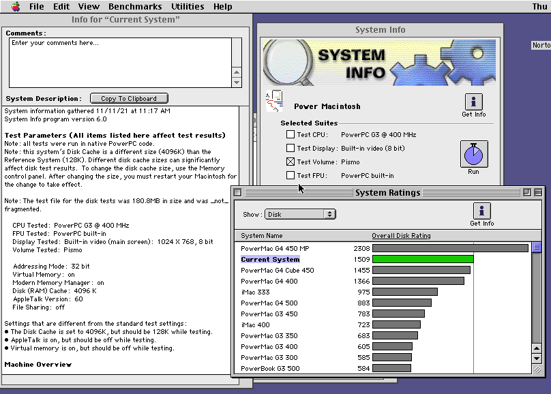Open the Apple menu icon

point(16,6)
